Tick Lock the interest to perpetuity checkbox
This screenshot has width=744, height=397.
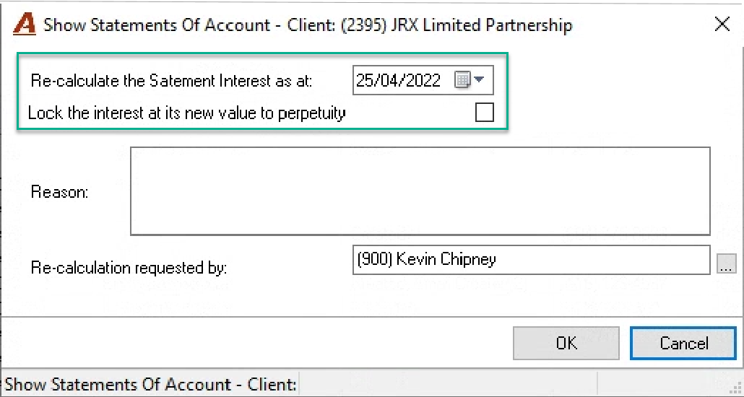click(x=484, y=113)
